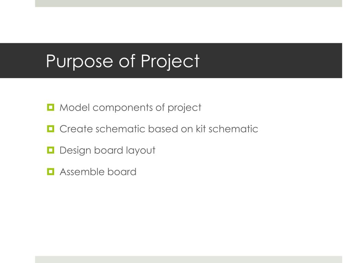Click the light gray bar at slide top
Viewport: 351px width, 263px height.
coord(189,3)
